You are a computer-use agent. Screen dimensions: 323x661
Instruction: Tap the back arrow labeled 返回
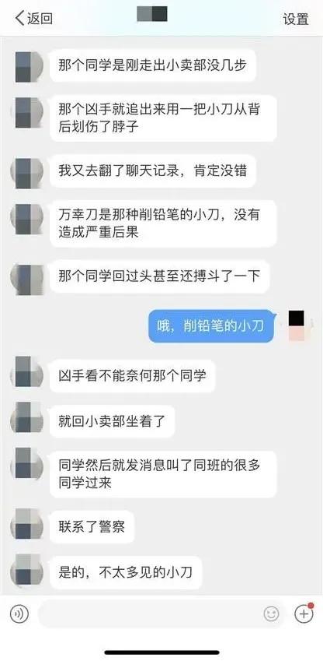coord(33,19)
